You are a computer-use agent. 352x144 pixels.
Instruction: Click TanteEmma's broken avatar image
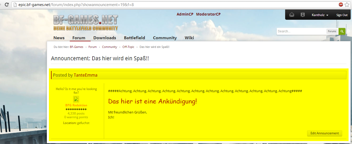coord(76,99)
